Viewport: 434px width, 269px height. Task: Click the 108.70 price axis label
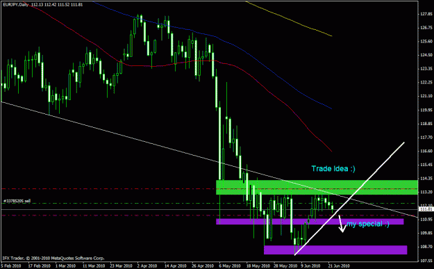(x=426, y=246)
